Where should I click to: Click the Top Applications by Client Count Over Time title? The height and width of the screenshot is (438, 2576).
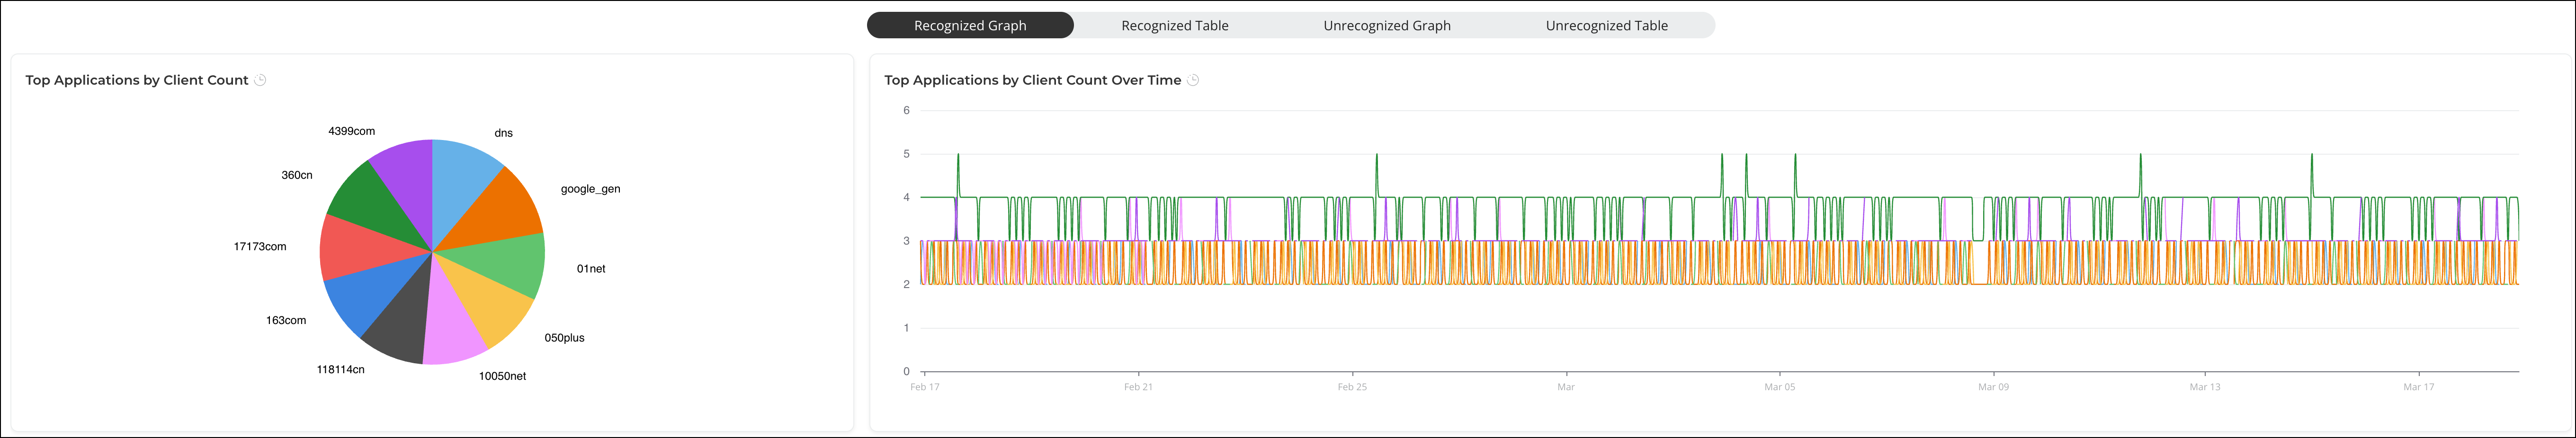point(1033,80)
